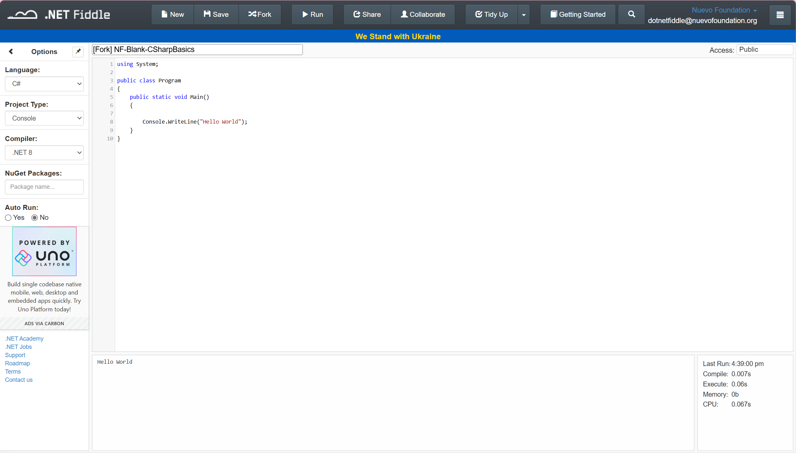
Task: Collapse the Options sidebar with the back arrow
Action: (11, 51)
